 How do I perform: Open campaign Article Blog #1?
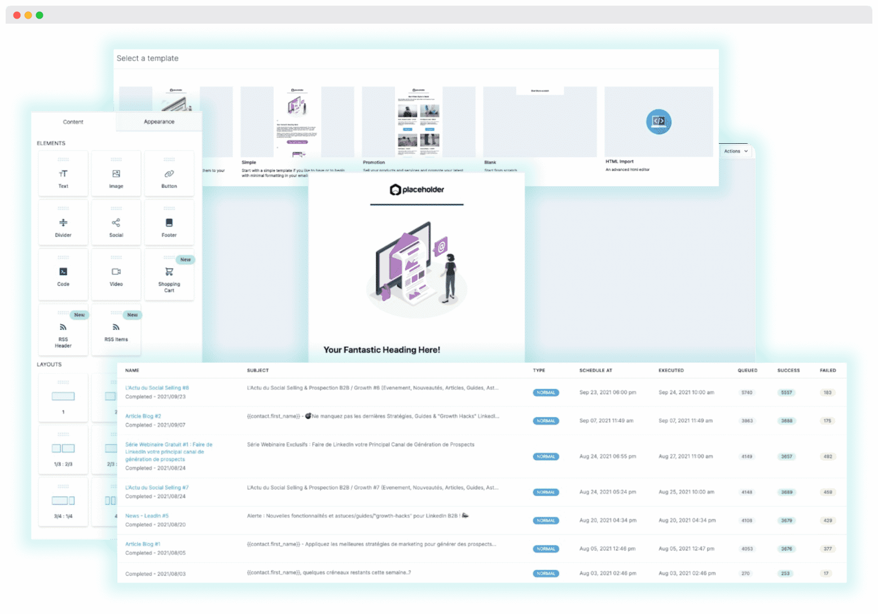pos(143,544)
